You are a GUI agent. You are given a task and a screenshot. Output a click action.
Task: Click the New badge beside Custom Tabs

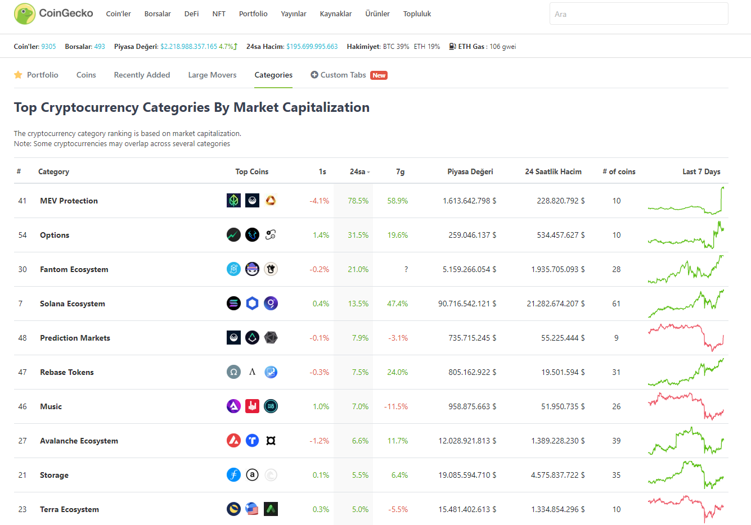click(379, 75)
